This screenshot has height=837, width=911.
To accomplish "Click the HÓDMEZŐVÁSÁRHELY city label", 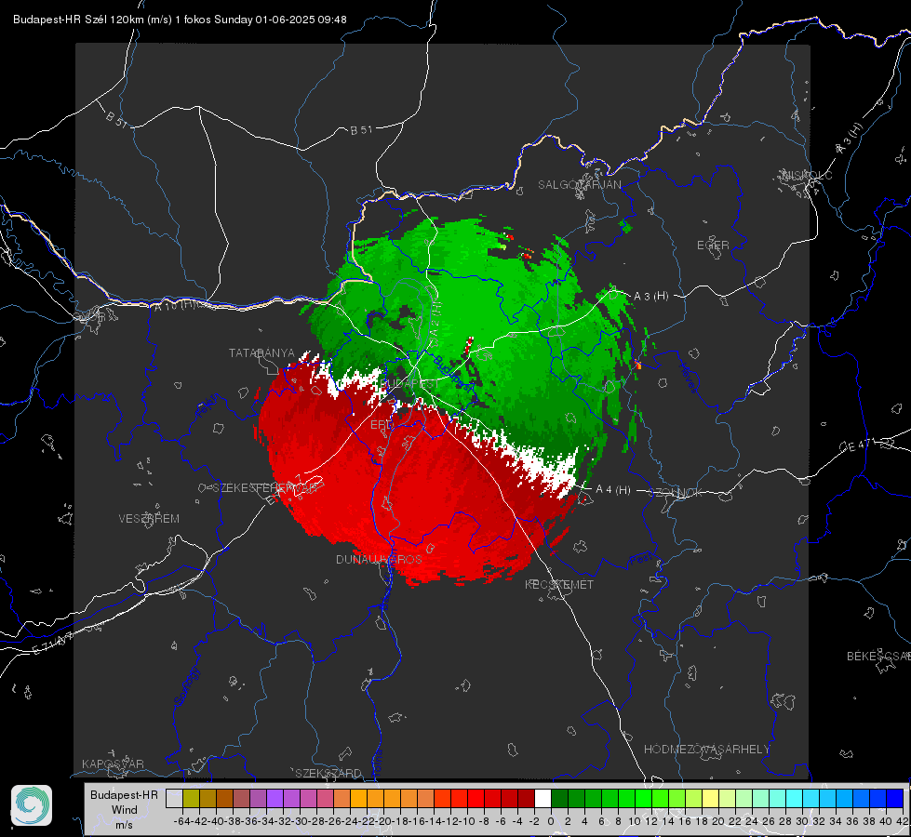I will click(x=707, y=750).
